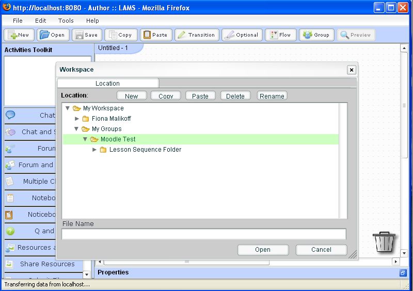Click into the File Name field
Image resolution: width=413 pixels, height=291 pixels.
pos(204,234)
